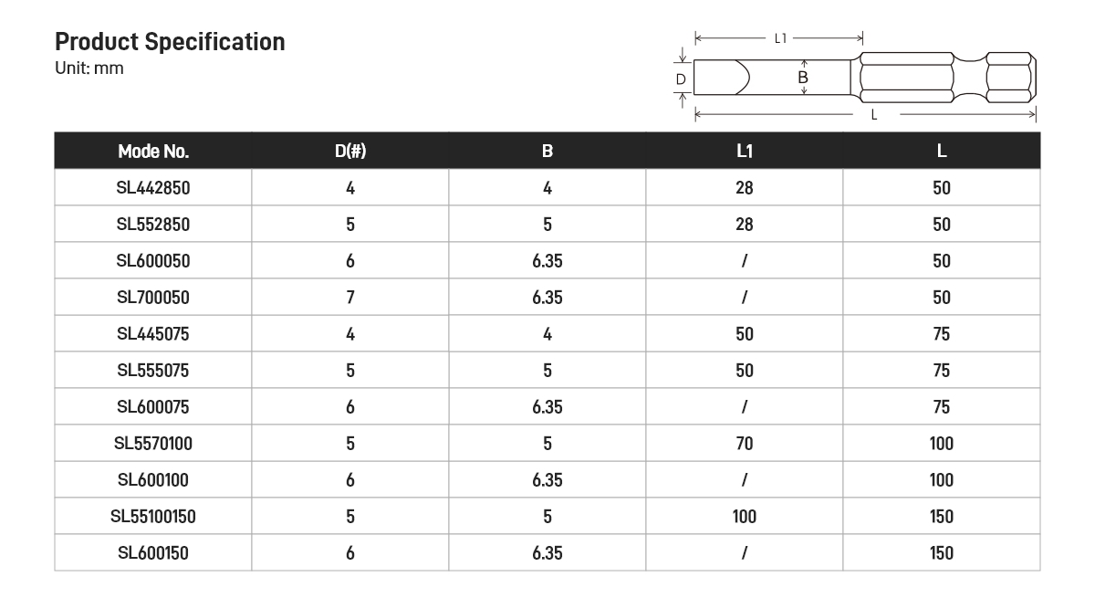Select the SL600150 model cell

tap(153, 553)
